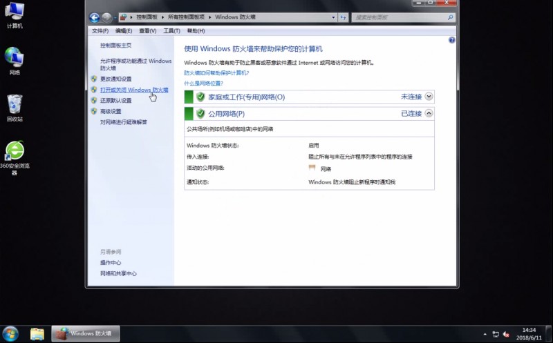This screenshot has width=553, height=343.
Task: Open the 帮助(H) menu
Action: tap(196, 31)
